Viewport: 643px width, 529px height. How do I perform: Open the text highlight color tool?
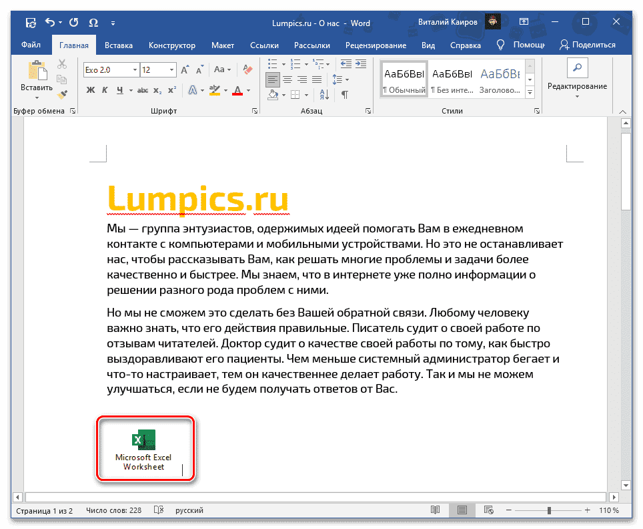click(215, 90)
